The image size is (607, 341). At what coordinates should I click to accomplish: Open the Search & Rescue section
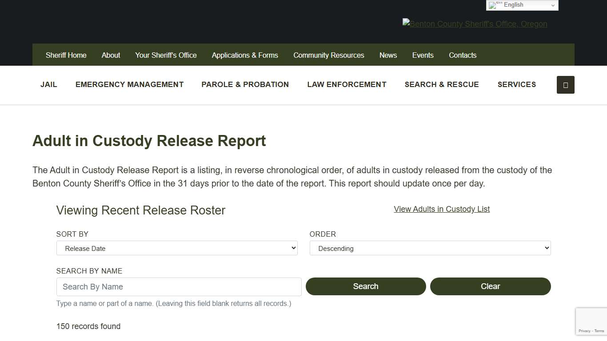[442, 84]
